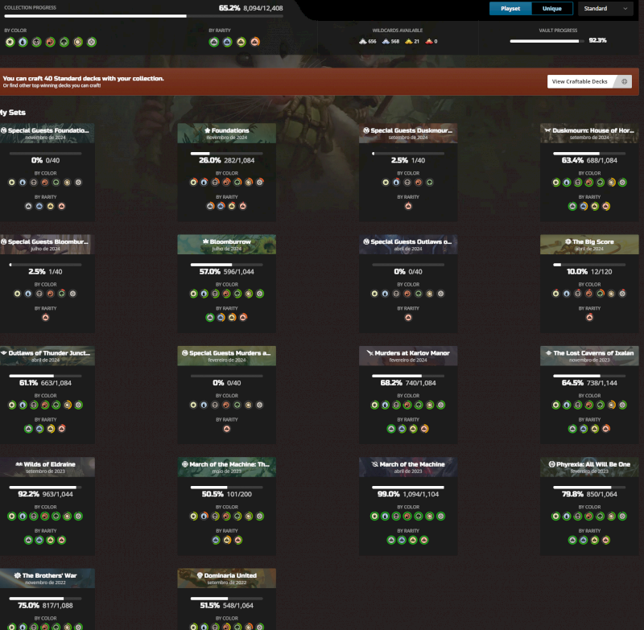Click the '963/1,044' Wilds of Eldraine count

tap(57, 494)
